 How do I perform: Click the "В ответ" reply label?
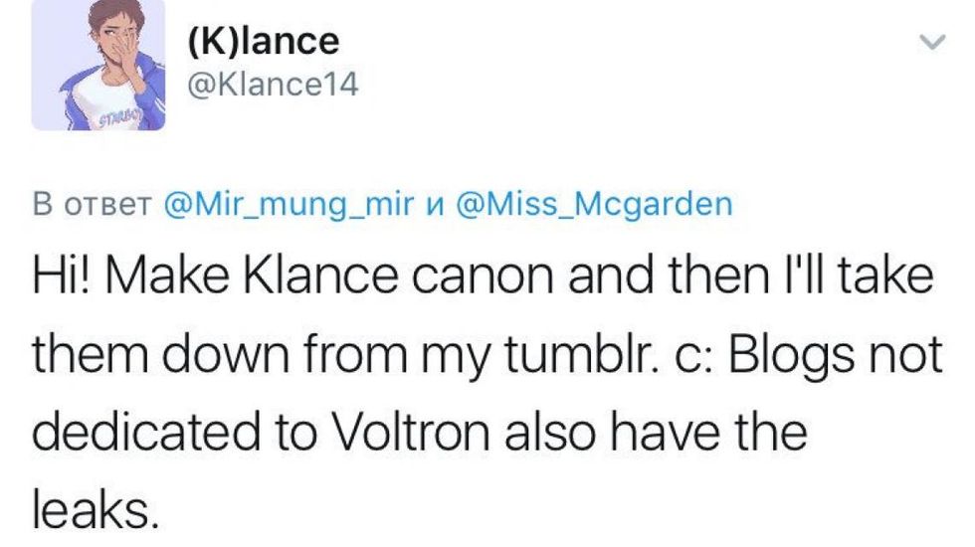(x=91, y=205)
